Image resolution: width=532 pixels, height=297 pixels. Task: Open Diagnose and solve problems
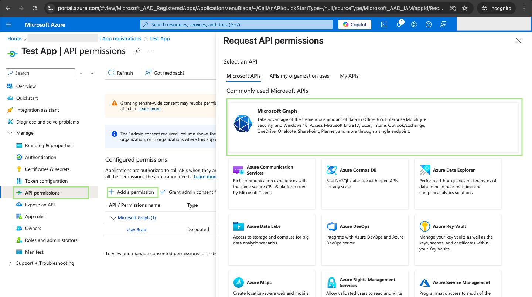pos(47,122)
